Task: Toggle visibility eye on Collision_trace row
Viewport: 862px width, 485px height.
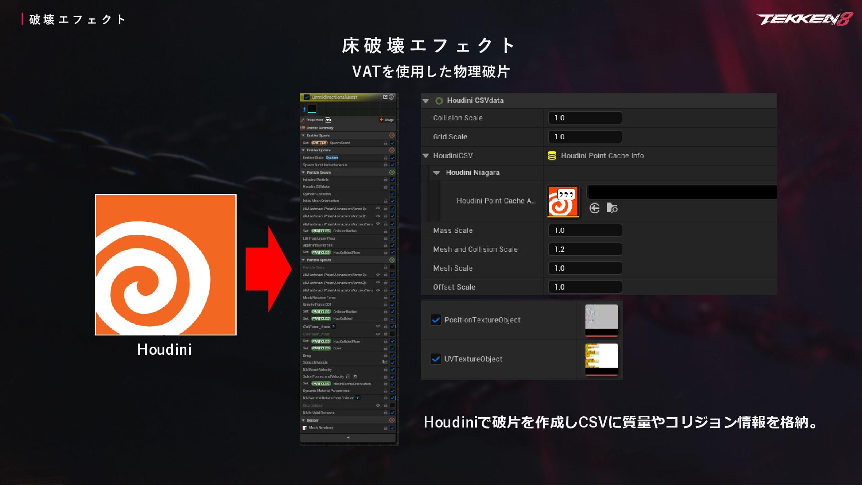Action: [x=378, y=326]
